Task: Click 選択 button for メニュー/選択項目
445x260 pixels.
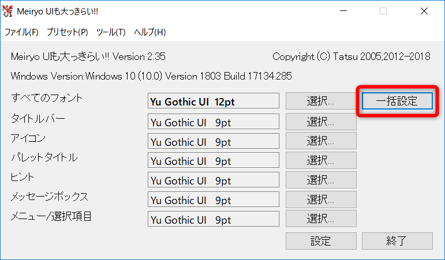Action: (x=321, y=219)
